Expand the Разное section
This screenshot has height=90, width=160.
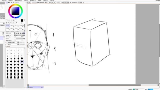6,46
